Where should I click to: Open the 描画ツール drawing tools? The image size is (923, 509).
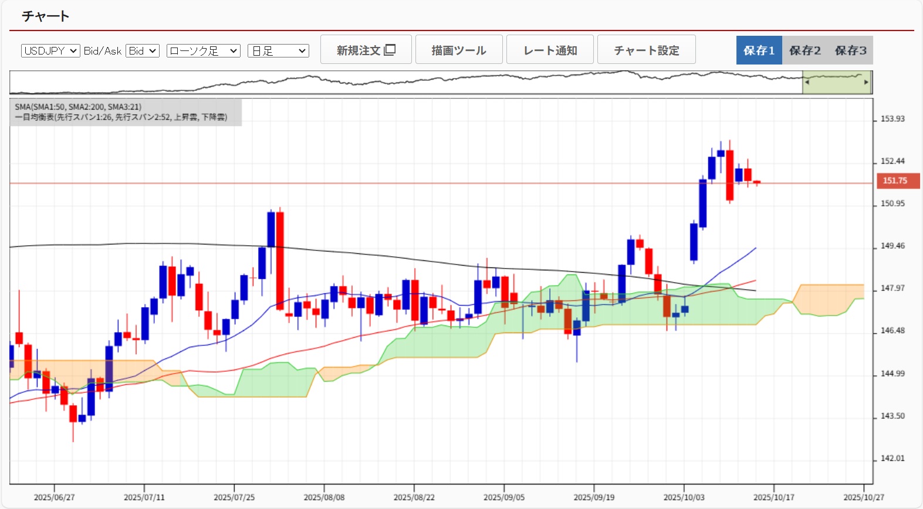[x=459, y=50]
